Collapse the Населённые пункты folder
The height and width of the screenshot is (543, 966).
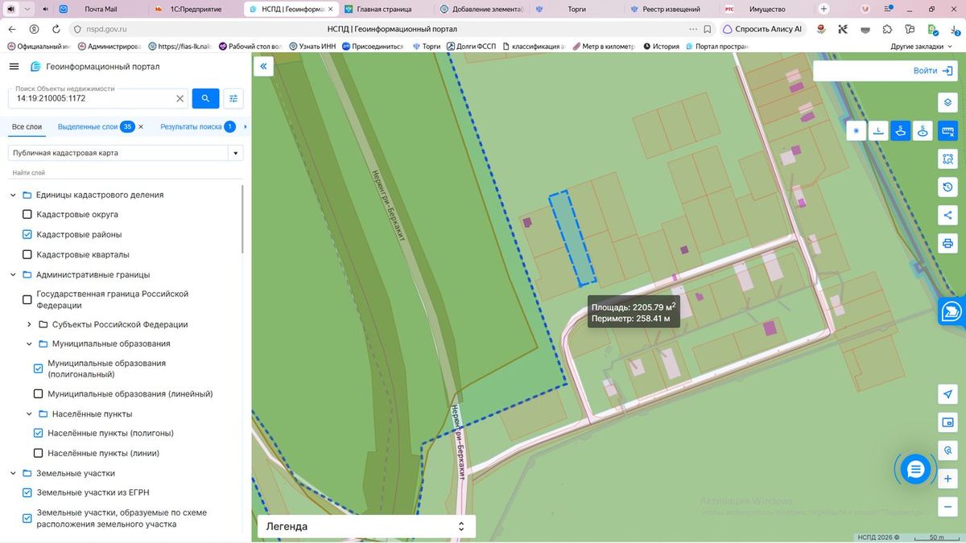point(30,414)
